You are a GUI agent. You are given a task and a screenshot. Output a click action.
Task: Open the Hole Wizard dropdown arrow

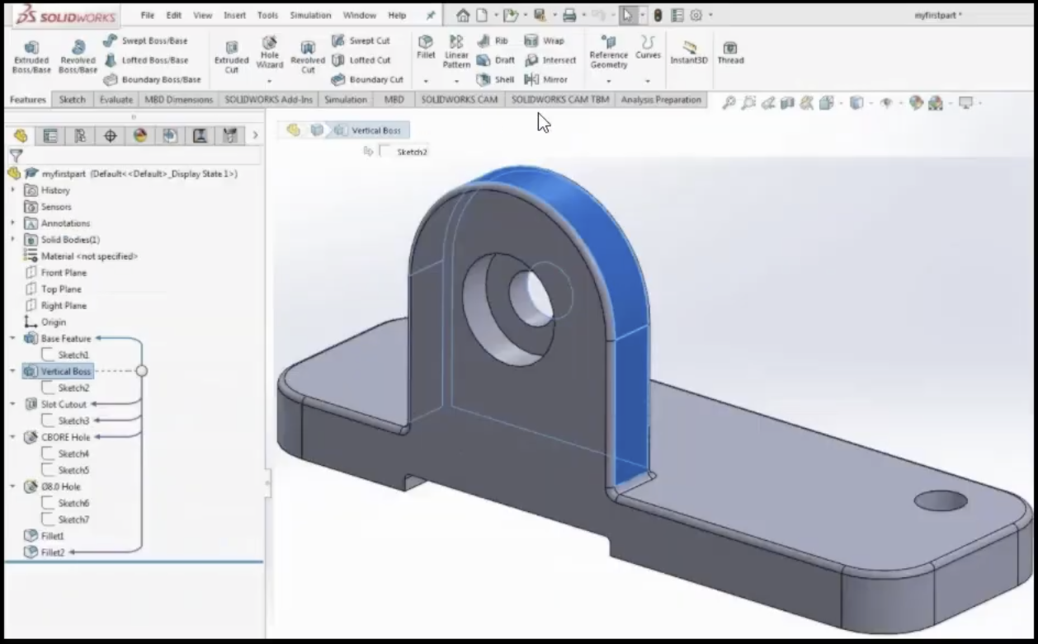269,82
